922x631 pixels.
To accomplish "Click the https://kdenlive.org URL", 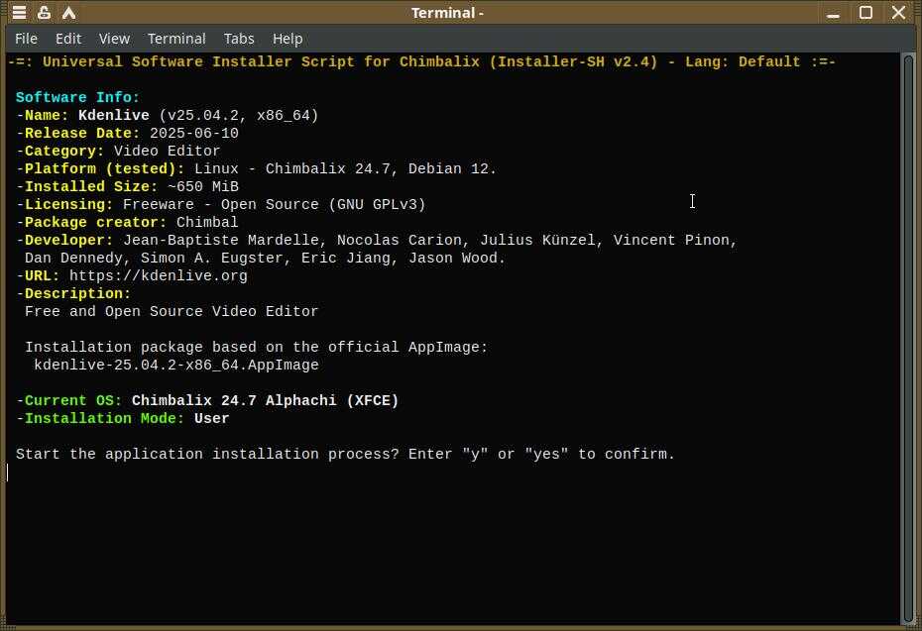I will pos(159,276).
